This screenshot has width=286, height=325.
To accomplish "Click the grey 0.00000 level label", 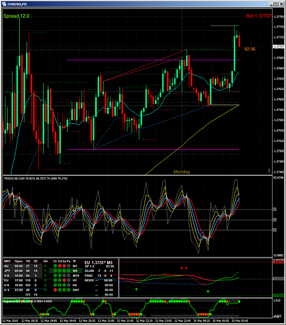I will click(279, 279).
